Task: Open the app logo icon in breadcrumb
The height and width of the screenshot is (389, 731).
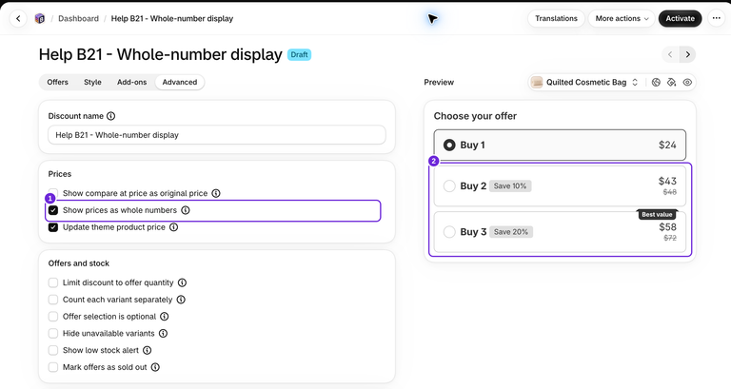Action: 40,19
